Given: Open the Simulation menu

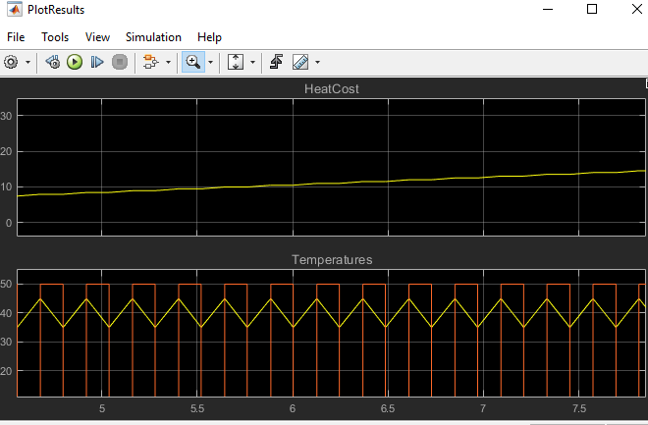Looking at the screenshot, I should click(153, 37).
